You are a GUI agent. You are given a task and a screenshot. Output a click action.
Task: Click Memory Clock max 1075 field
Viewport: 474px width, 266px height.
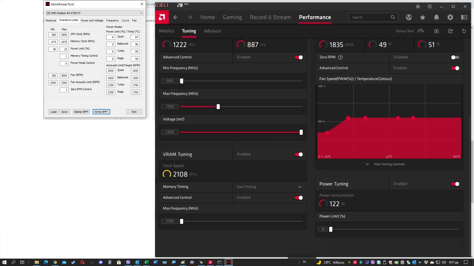pyautogui.click(x=64, y=42)
